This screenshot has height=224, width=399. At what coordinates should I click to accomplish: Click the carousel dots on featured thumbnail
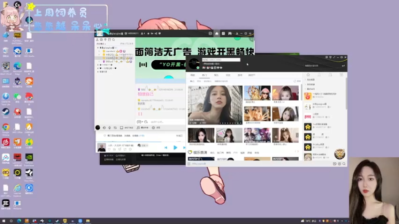coord(231,123)
